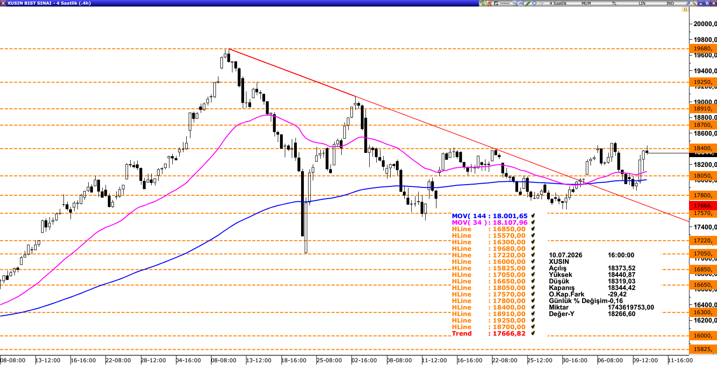
Task: Open the MUM chart type selector
Action: (586, 3)
